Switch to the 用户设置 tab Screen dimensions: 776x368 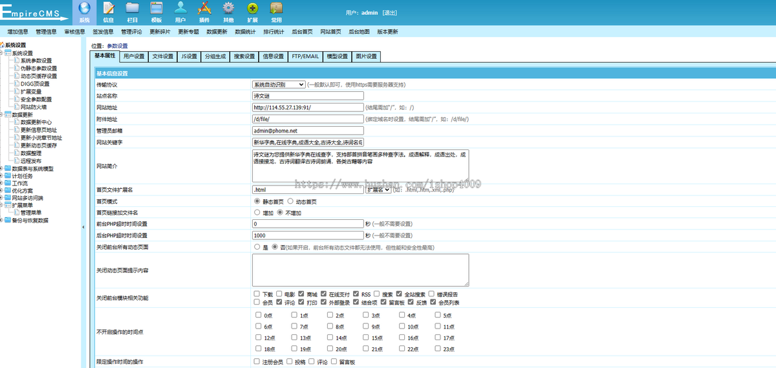pos(134,57)
